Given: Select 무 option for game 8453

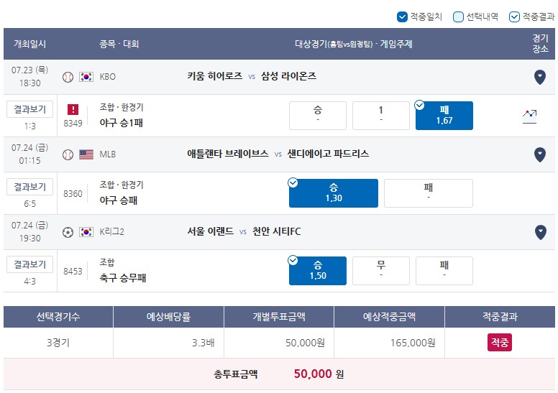Looking at the screenshot, I should [x=381, y=271].
